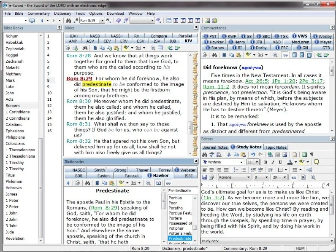Open the Commentary menu

[x=38, y=13]
